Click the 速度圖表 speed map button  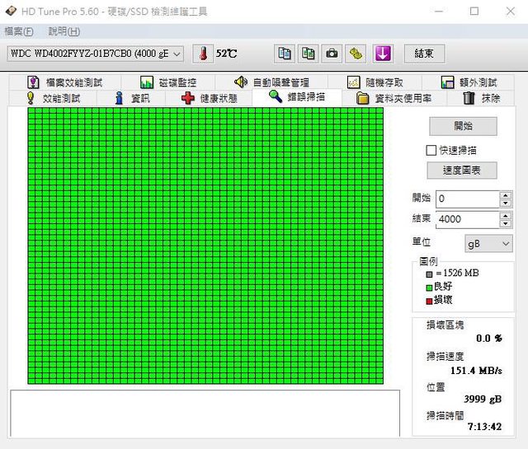click(x=463, y=171)
